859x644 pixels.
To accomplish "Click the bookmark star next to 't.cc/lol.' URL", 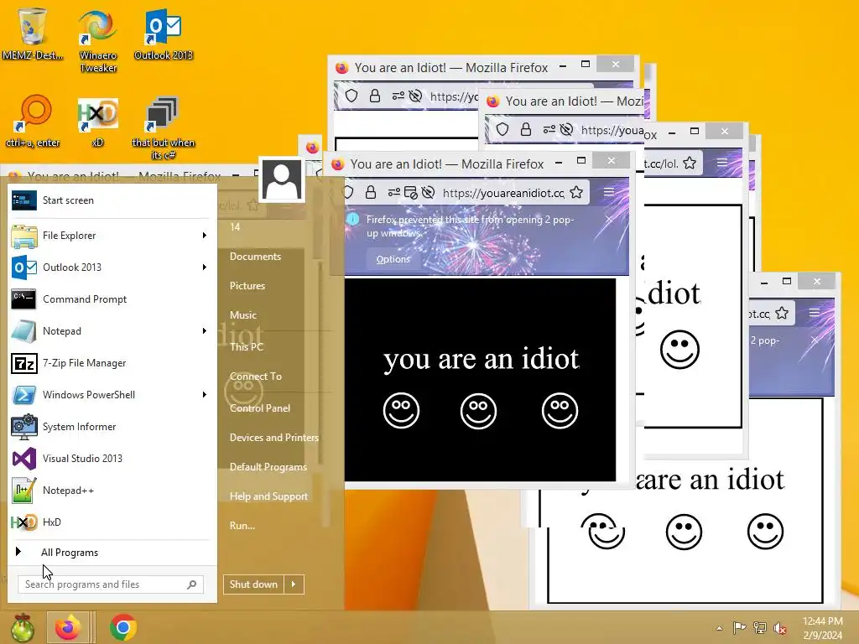I will [x=690, y=164].
